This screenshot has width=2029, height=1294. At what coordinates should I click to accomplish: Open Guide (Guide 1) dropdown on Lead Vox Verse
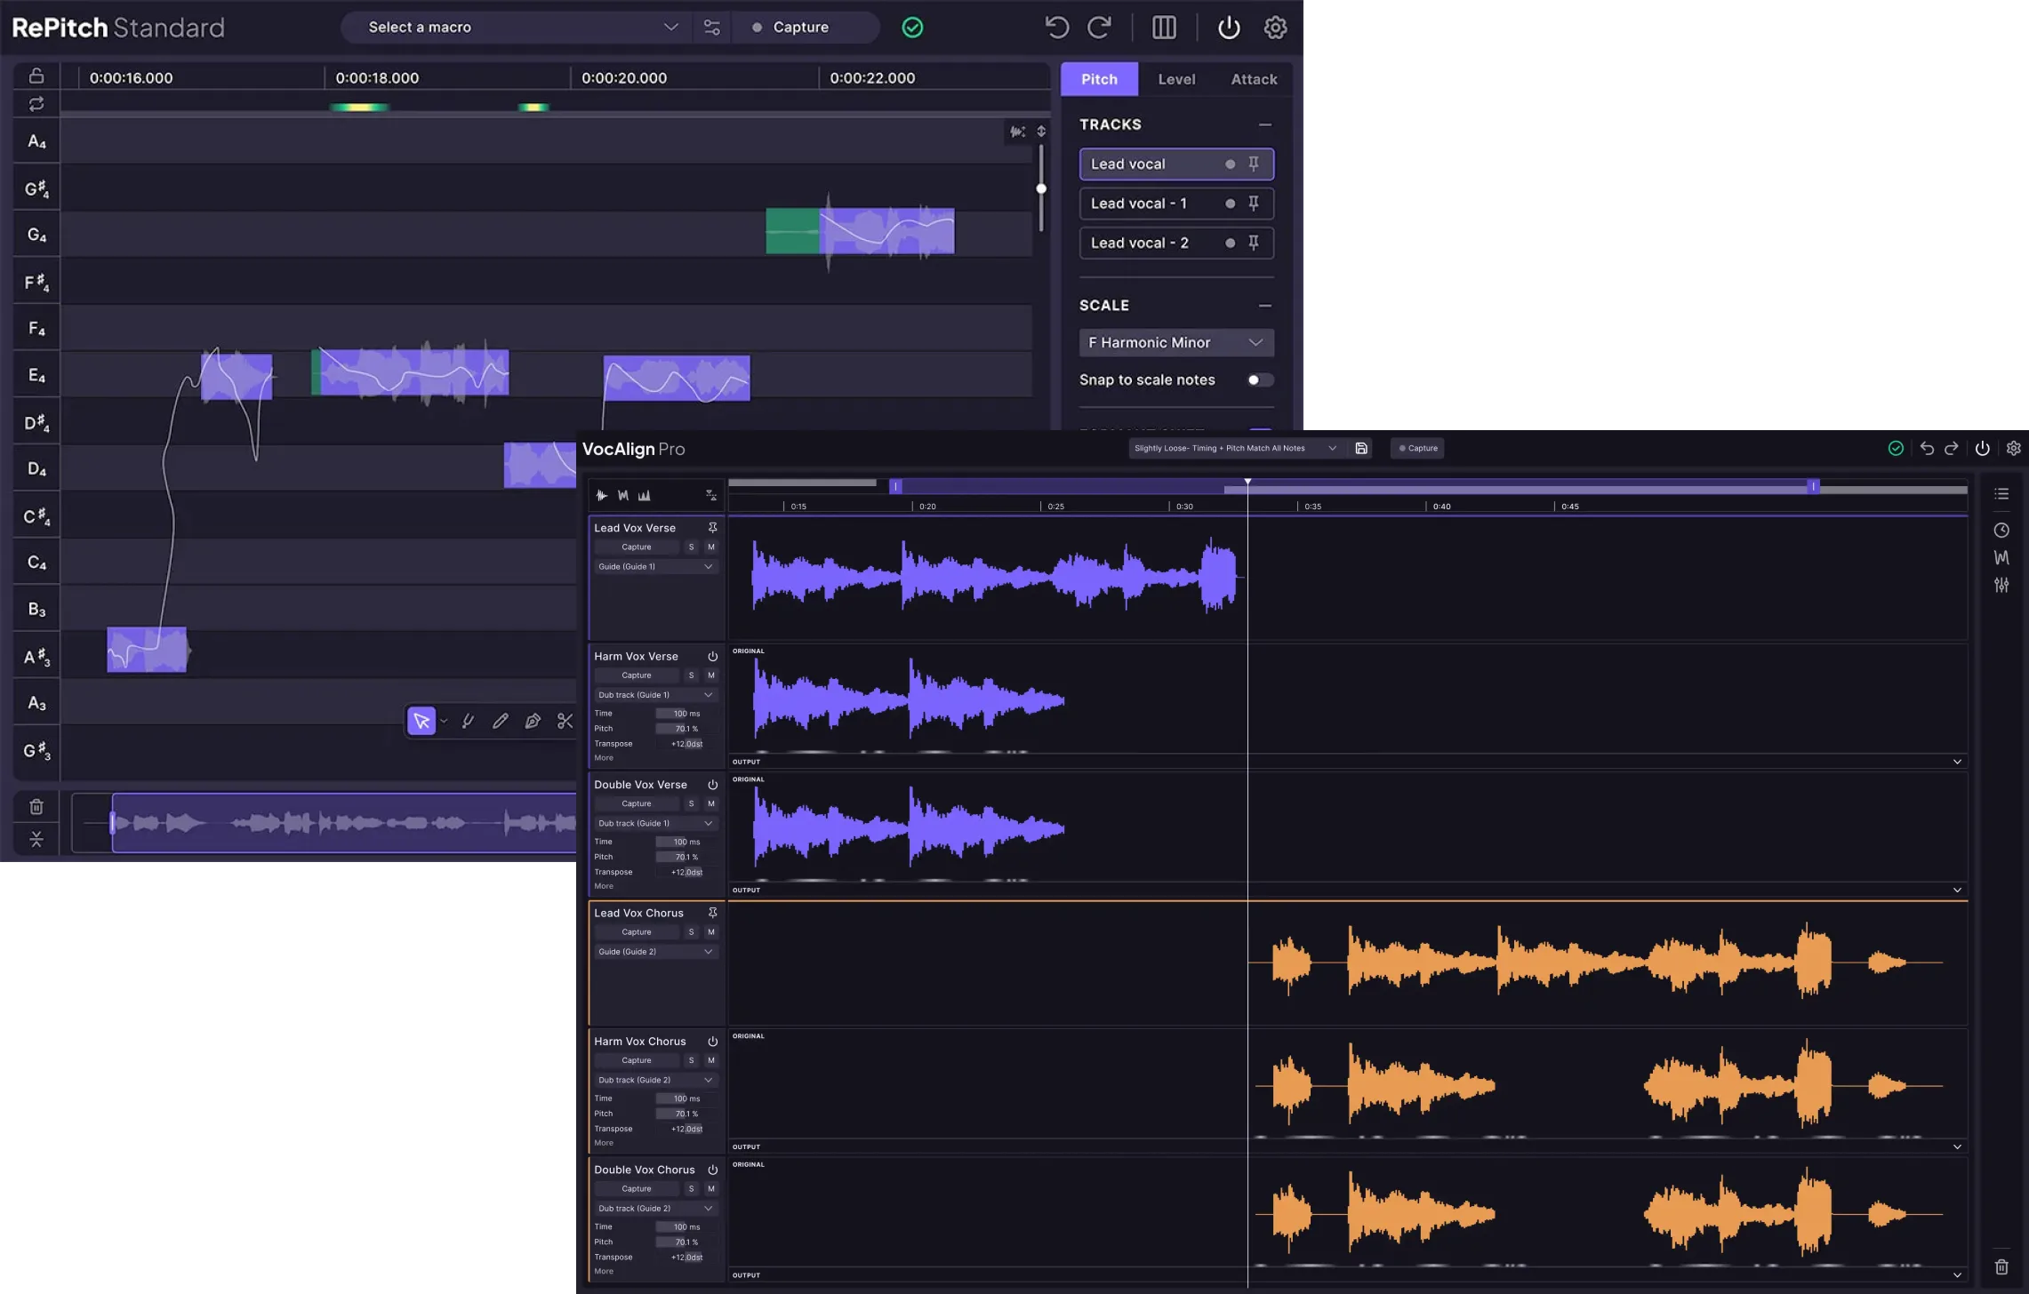655,567
